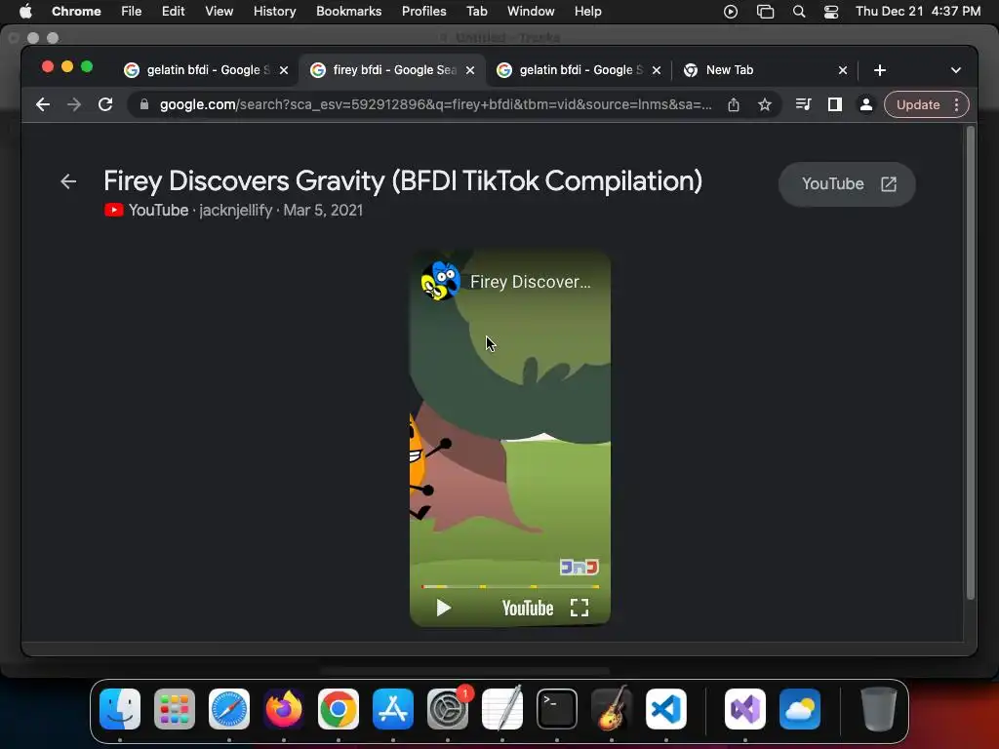Click the address bar URL field
Viewport: 999px width, 749px height.
pyautogui.click(x=435, y=104)
